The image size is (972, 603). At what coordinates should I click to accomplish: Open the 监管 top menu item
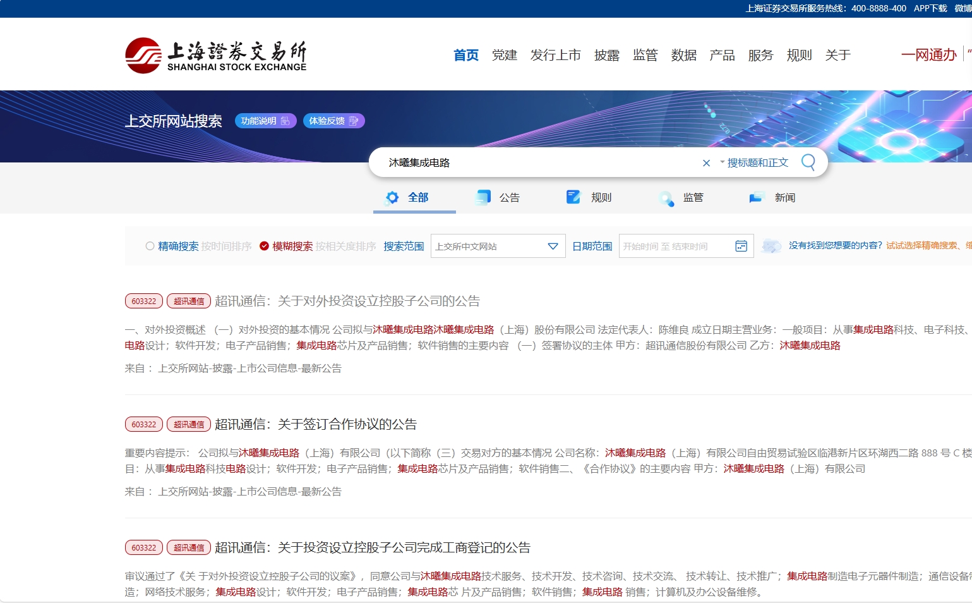(645, 55)
